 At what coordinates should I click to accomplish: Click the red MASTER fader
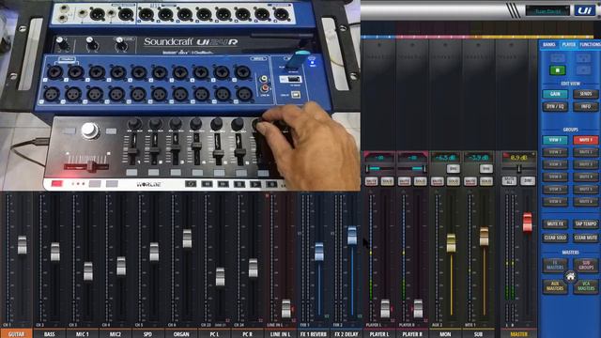click(x=528, y=223)
